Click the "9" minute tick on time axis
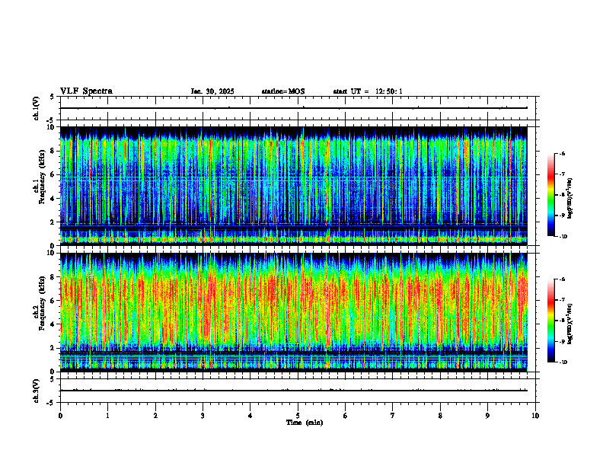Viewport: 603px width, 466px height. [487, 416]
